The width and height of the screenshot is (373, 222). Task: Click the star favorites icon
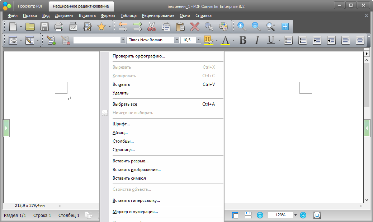pos(101,27)
